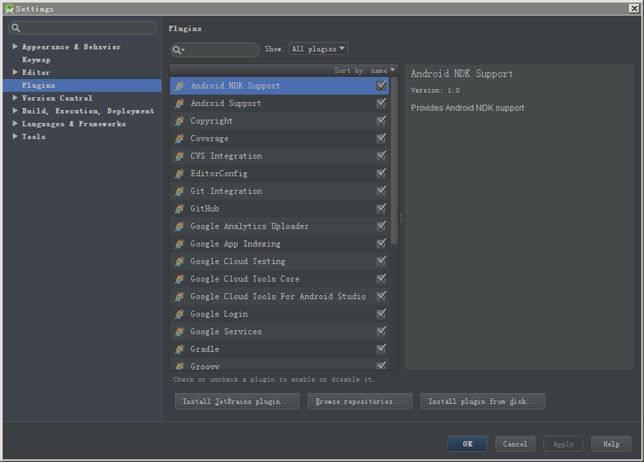644x462 pixels.
Task: Select Keymap in the settings sidebar
Action: [x=36, y=59]
